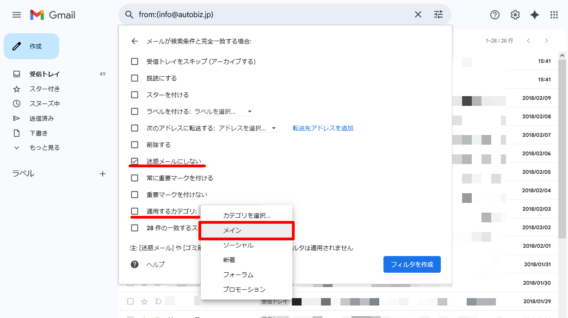Expand the アドレスを選択 dropdown
The height and width of the screenshot is (318, 568).
(x=247, y=128)
